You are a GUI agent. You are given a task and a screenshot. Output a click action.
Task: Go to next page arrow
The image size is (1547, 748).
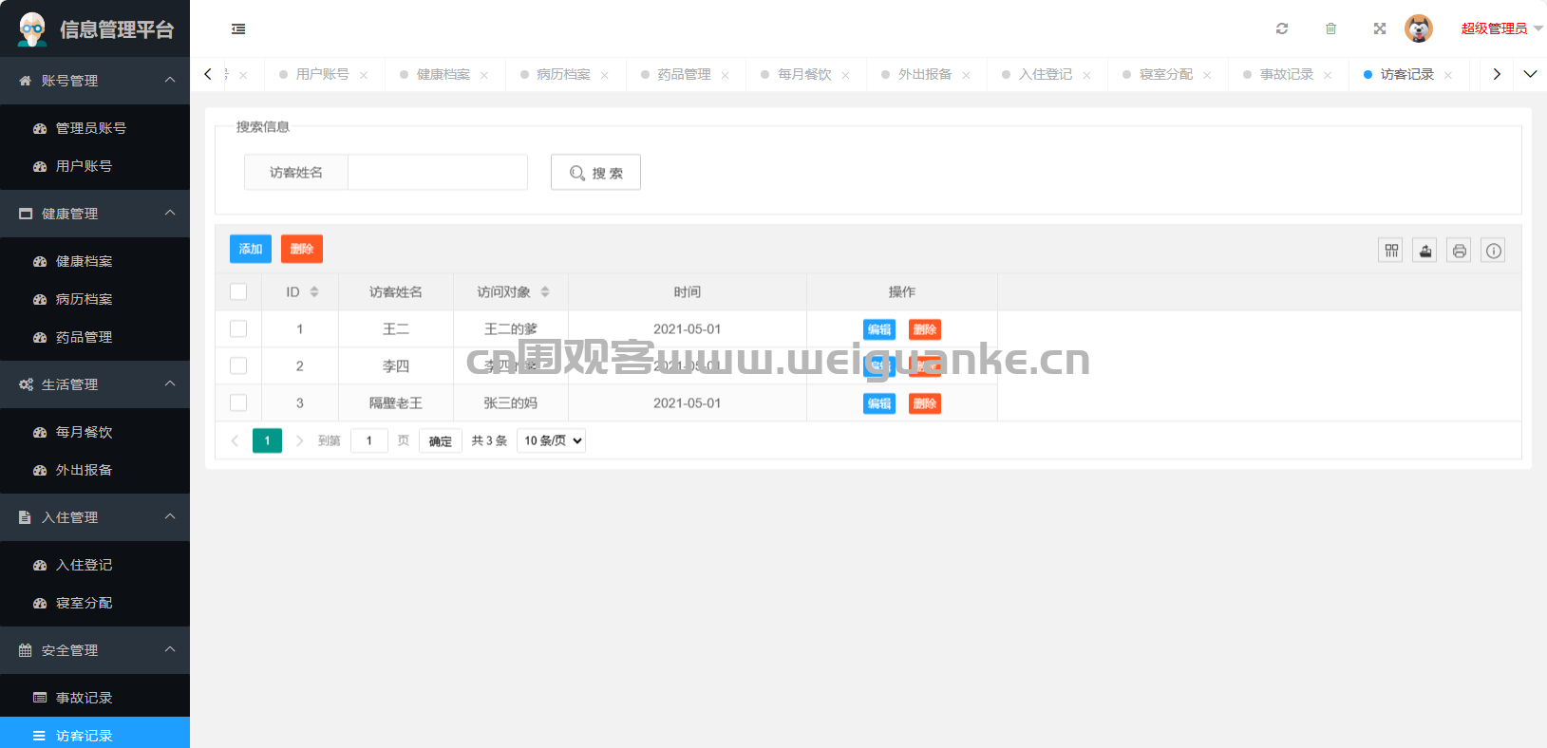click(x=299, y=440)
